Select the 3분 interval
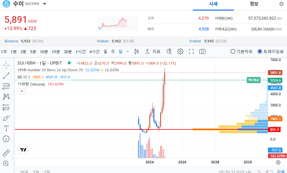This screenshot has width=287, height=173. (23, 52)
